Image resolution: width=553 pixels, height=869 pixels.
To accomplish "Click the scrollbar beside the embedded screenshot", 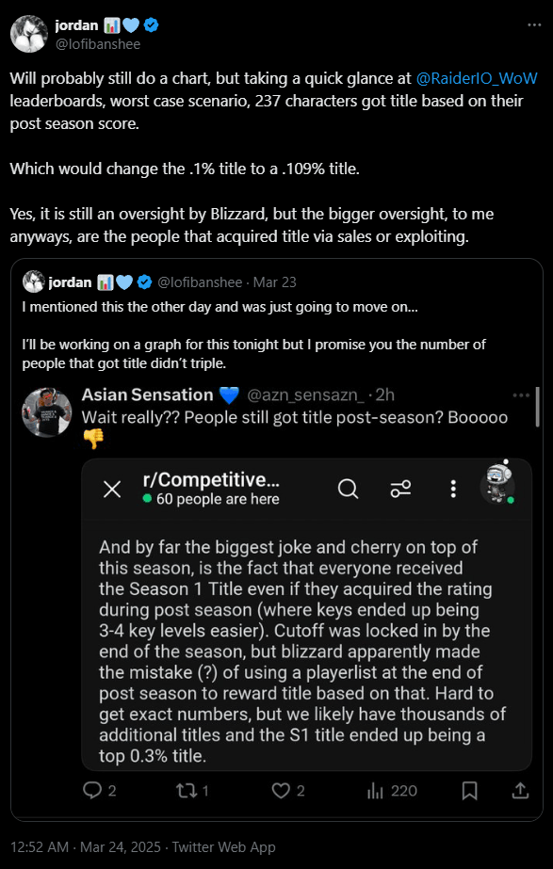I will (x=537, y=407).
